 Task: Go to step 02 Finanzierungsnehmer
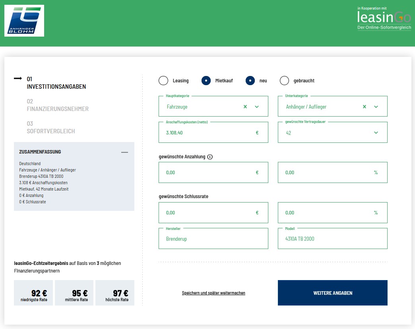tap(57, 105)
